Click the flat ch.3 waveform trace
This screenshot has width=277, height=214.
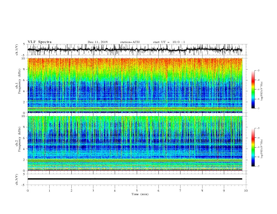(x=135, y=179)
